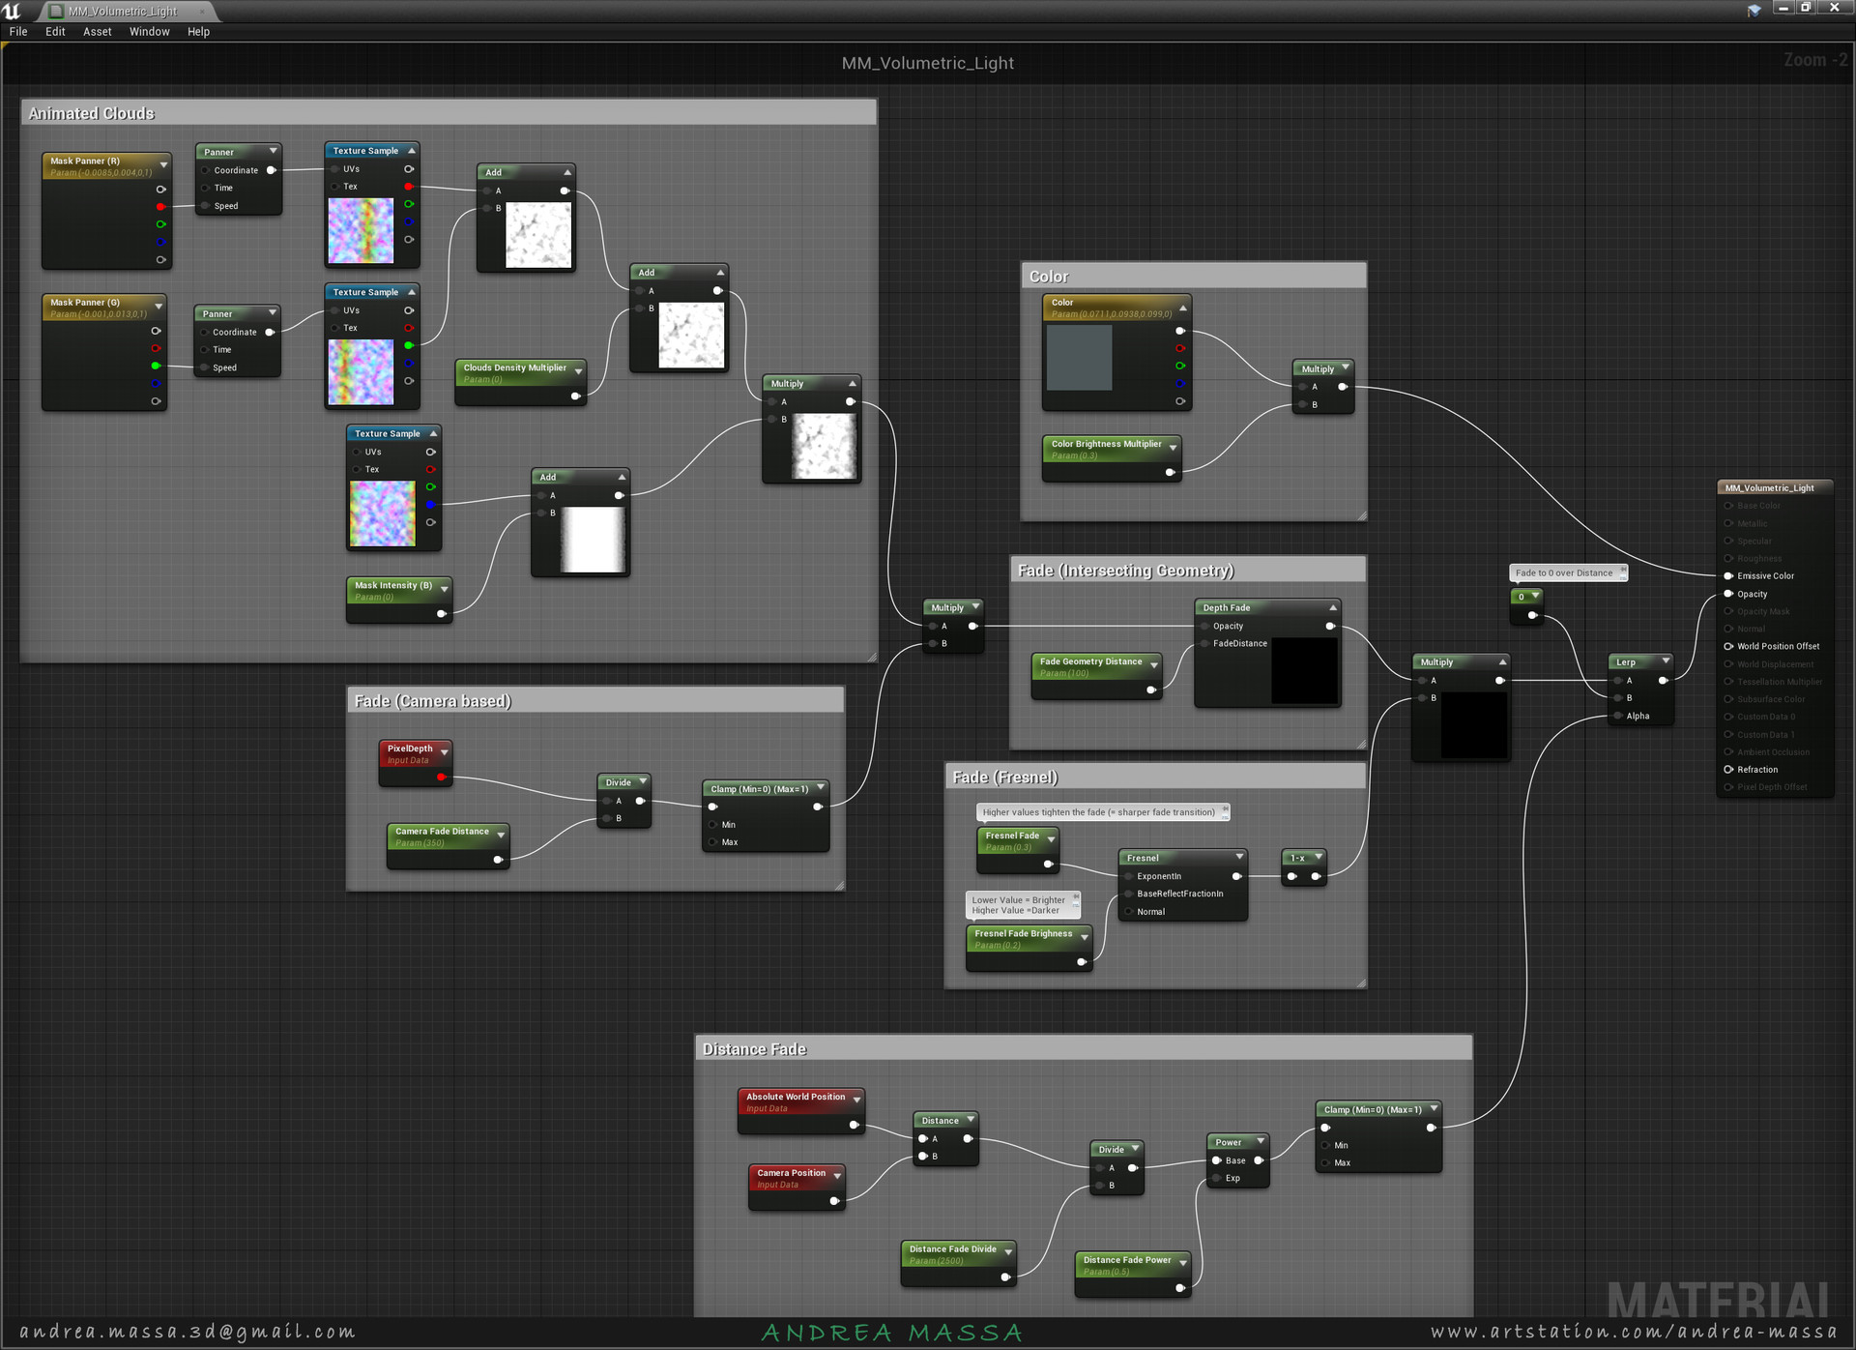Expand the 1-x node arrow
1856x1350 pixels.
coord(1319,857)
